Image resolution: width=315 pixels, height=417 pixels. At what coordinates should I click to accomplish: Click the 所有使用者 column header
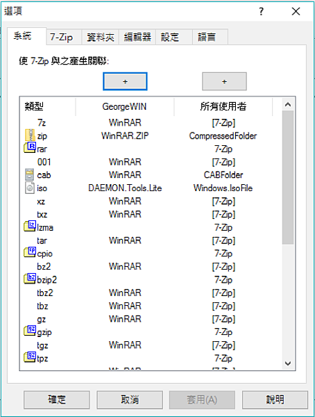pos(223,106)
